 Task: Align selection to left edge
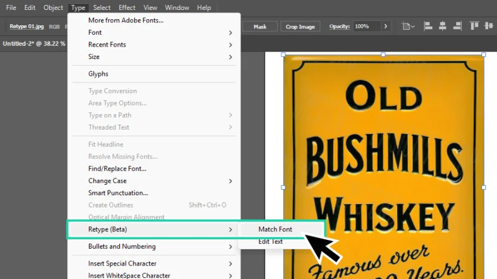(x=428, y=26)
